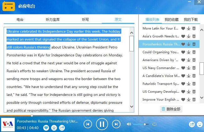Play 'Futuristic Transport Sy...' from the playlist
Image resolution: width=204 pixels, height=132 pixels.
pyautogui.click(x=161, y=84)
